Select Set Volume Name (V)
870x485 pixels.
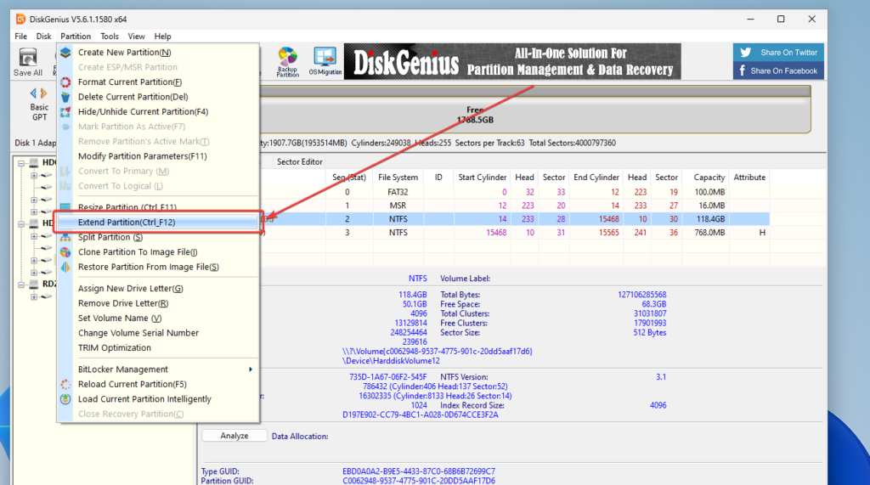point(157,318)
